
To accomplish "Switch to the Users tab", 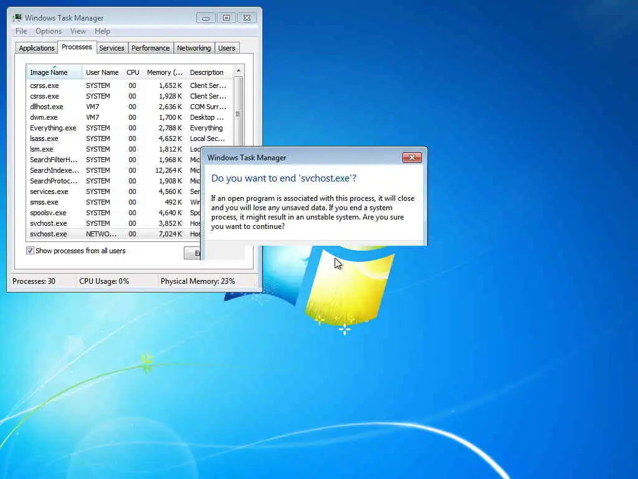I will point(227,48).
